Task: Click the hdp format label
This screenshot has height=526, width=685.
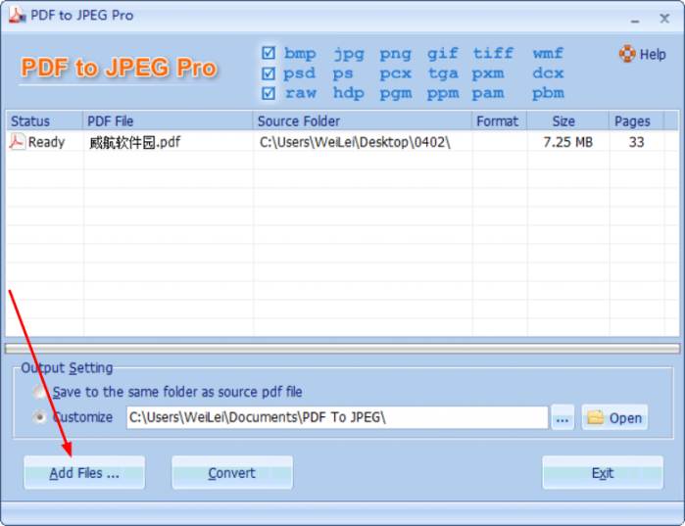Action: click(x=348, y=93)
